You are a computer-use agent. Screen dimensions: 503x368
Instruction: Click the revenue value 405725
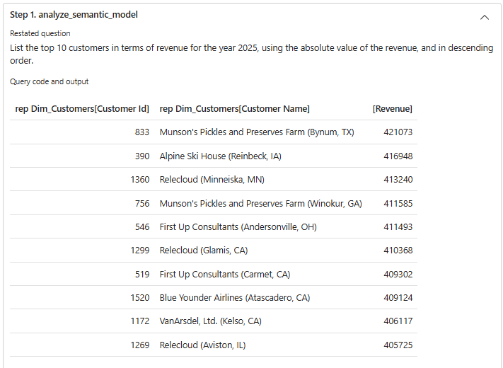click(x=398, y=345)
